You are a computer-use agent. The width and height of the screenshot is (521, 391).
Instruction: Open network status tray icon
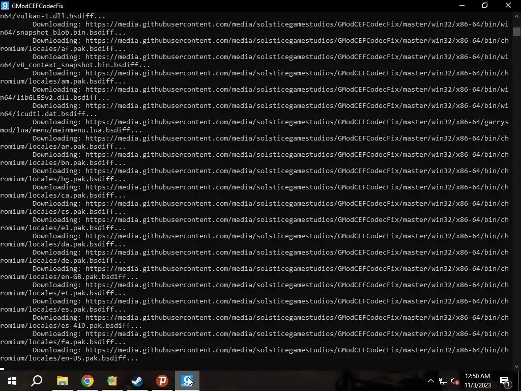click(x=443, y=381)
